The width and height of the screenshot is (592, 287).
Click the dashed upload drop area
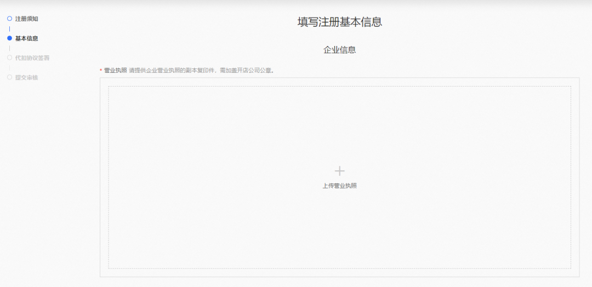219,137
